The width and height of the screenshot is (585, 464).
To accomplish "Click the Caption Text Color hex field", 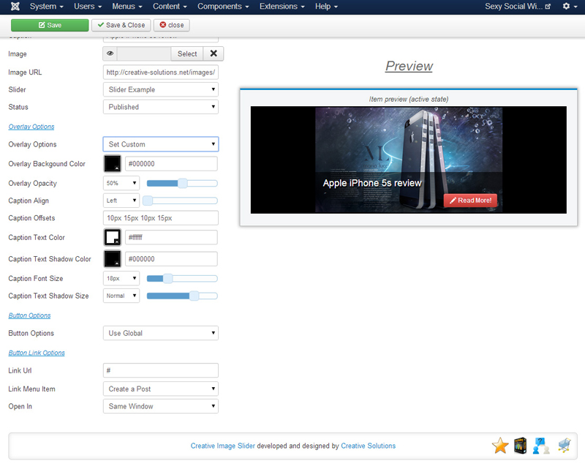I will pos(171,237).
